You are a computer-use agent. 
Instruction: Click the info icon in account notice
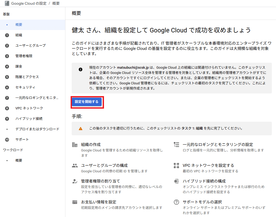[81, 69]
